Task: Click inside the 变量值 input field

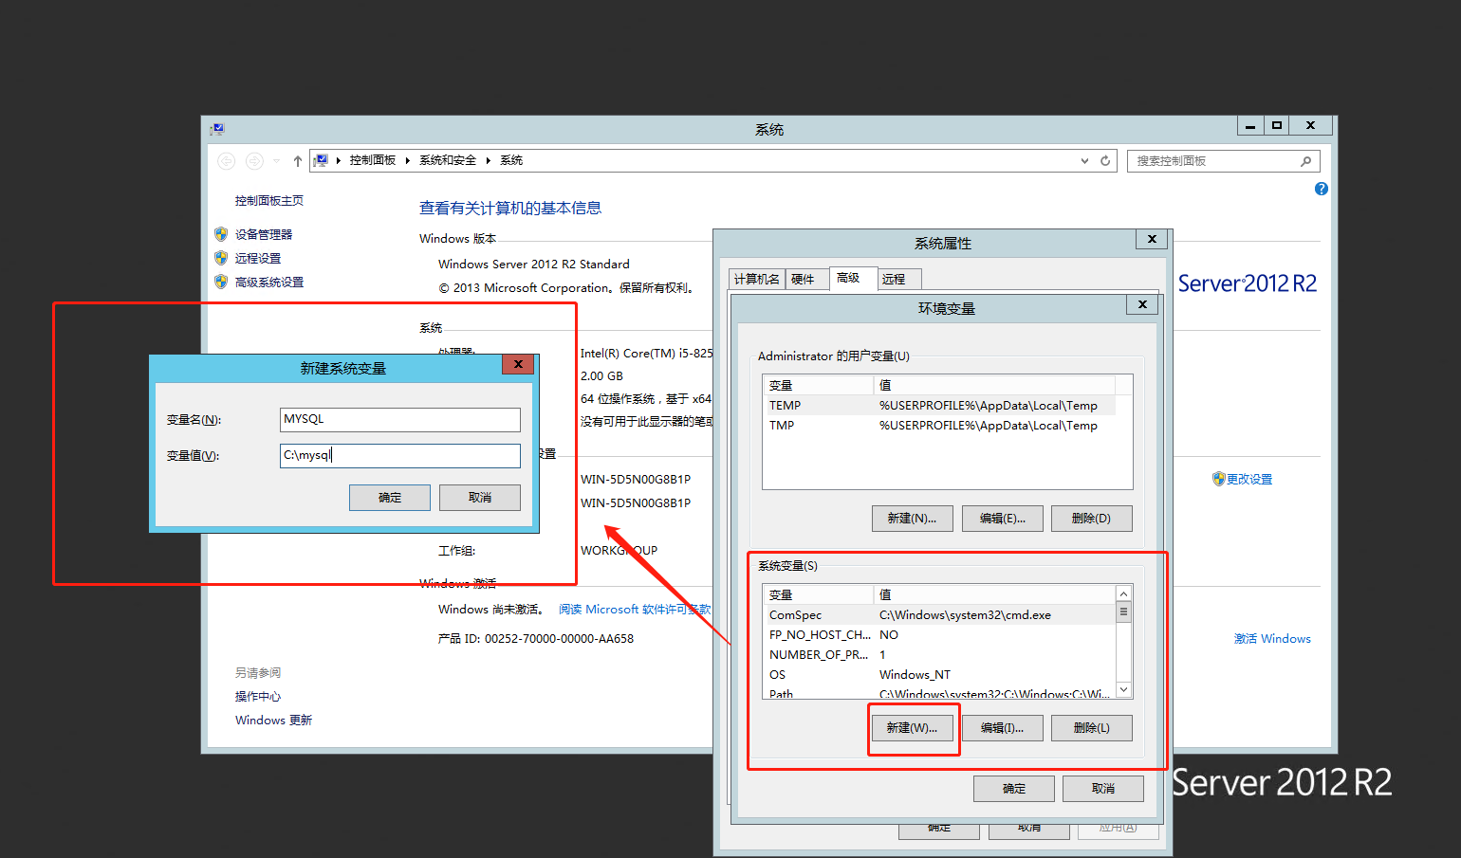Action: point(399,456)
